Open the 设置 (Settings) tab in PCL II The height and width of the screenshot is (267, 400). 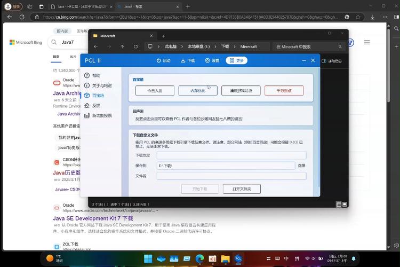(212, 60)
